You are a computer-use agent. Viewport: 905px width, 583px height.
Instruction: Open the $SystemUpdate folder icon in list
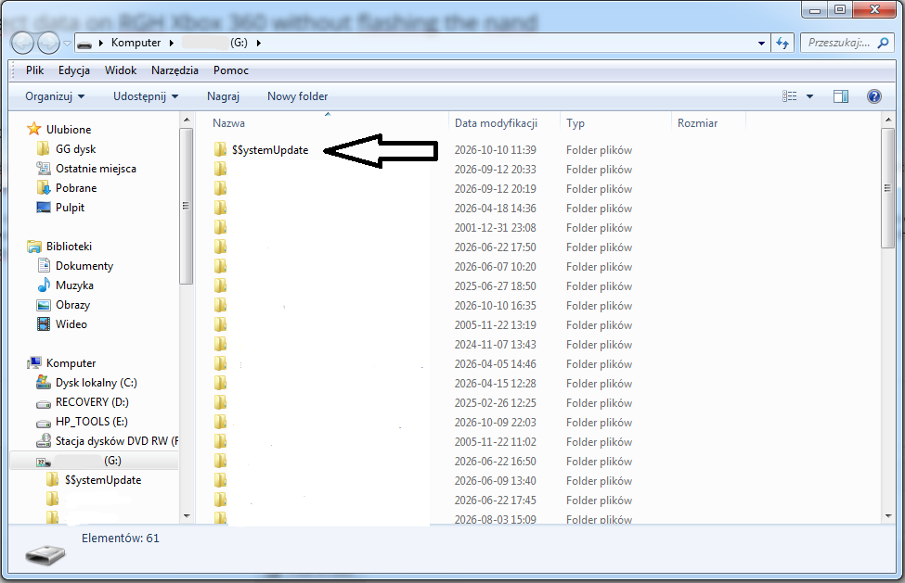220,150
